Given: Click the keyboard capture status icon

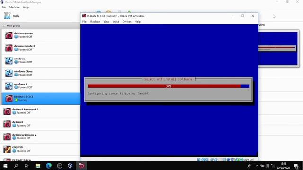Looking at the screenshot, I should (x=241, y=160).
